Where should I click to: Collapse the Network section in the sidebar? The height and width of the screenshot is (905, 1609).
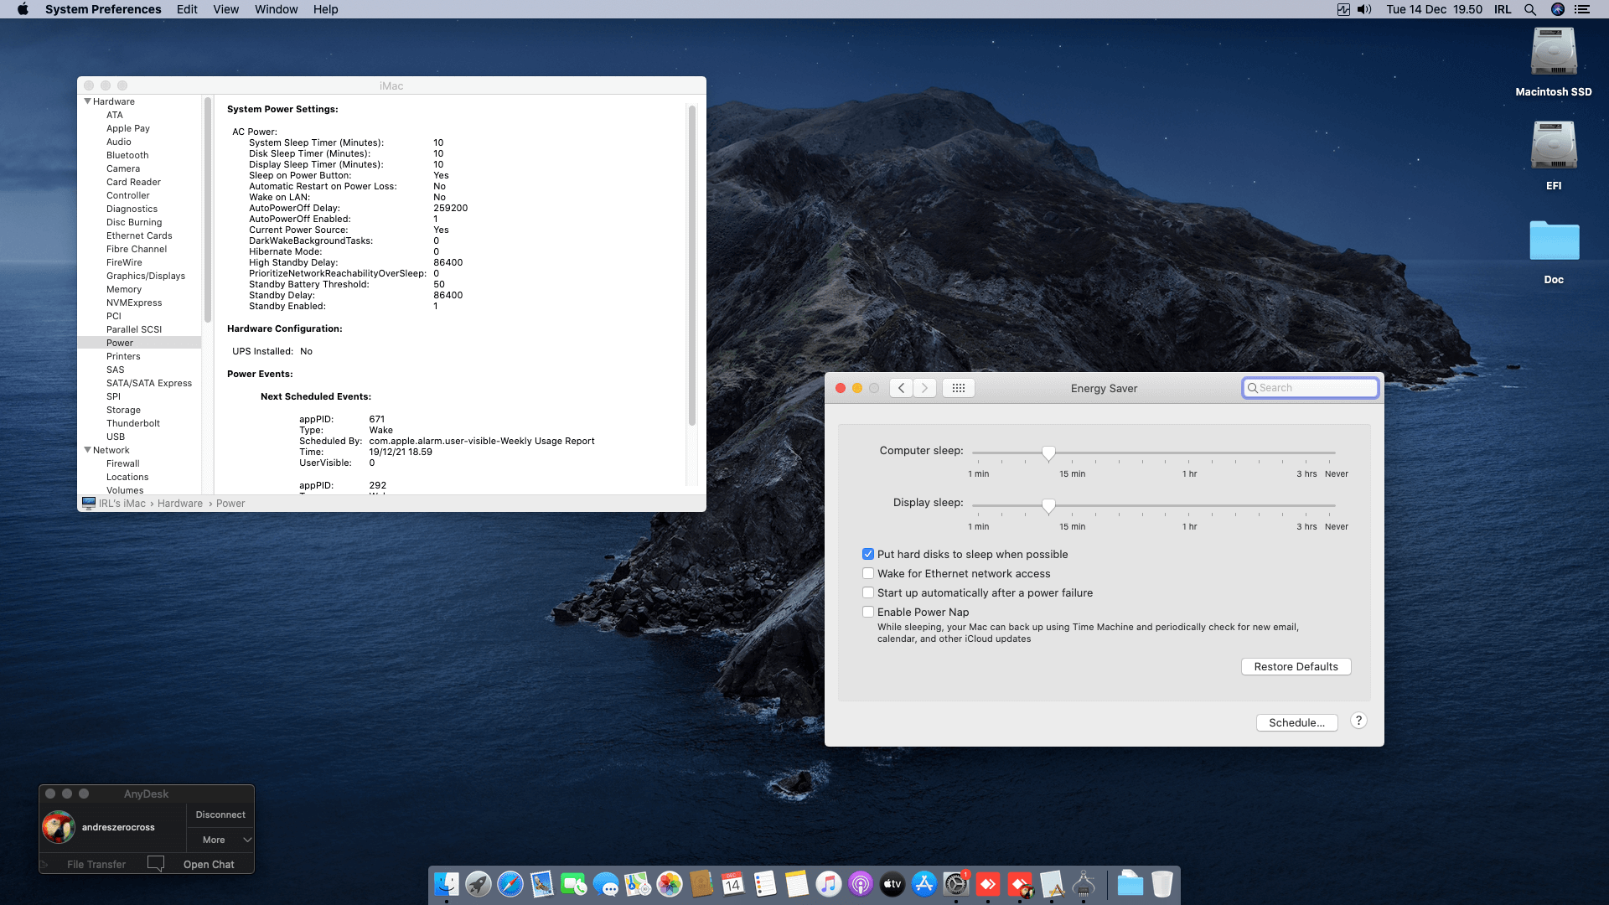(x=87, y=450)
